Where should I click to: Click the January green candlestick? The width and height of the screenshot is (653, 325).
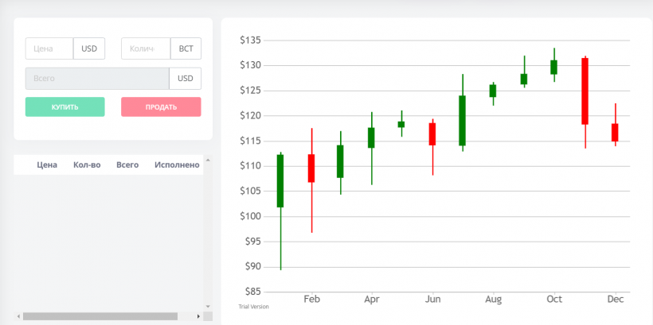[280, 181]
